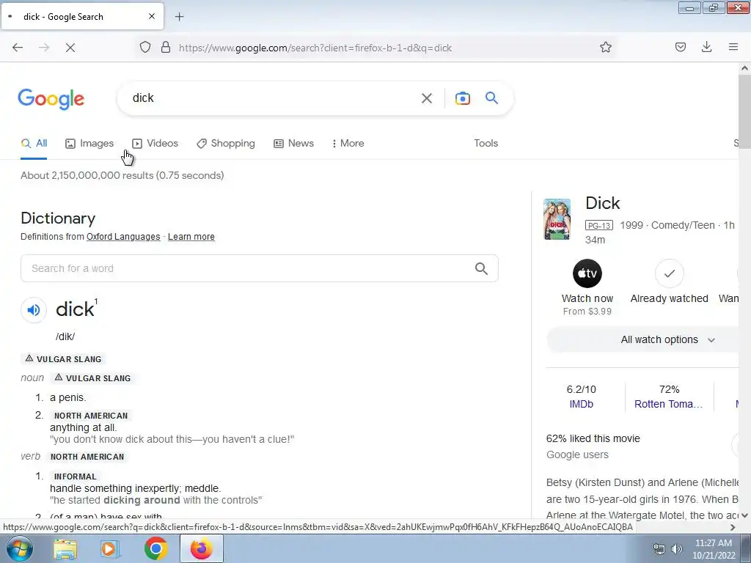
Task: Open File Explorer from the taskbar
Action: click(x=65, y=548)
